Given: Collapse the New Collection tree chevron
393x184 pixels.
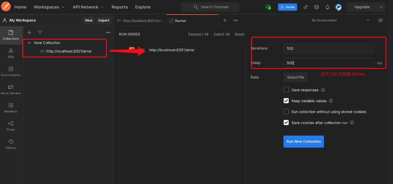Looking at the screenshot, I should [29, 43].
